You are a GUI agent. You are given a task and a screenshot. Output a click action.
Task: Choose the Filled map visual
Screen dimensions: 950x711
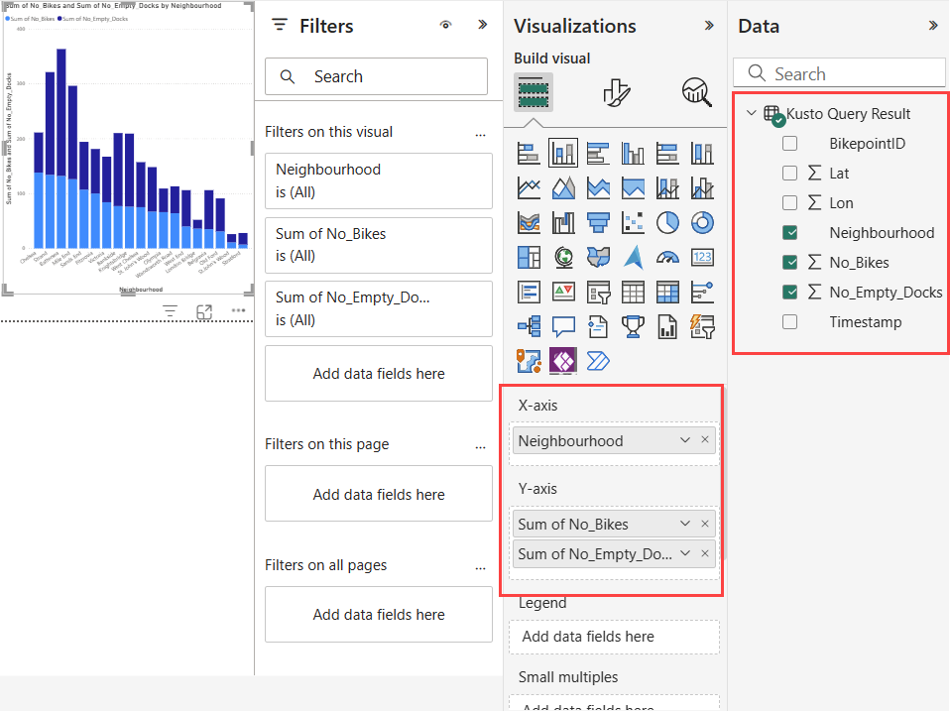[x=598, y=258]
